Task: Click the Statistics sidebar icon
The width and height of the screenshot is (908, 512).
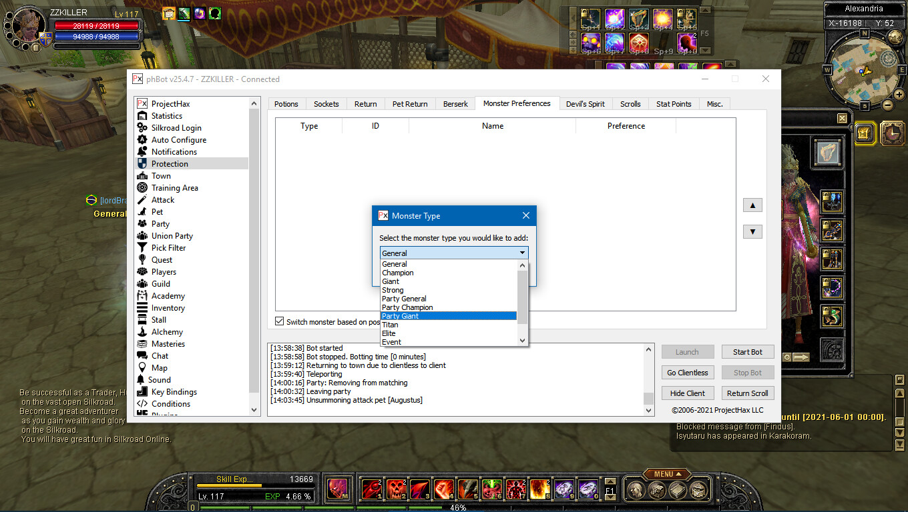Action: [142, 116]
